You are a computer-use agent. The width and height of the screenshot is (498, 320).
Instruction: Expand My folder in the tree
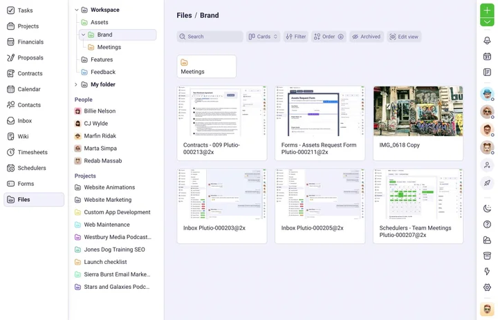point(76,84)
